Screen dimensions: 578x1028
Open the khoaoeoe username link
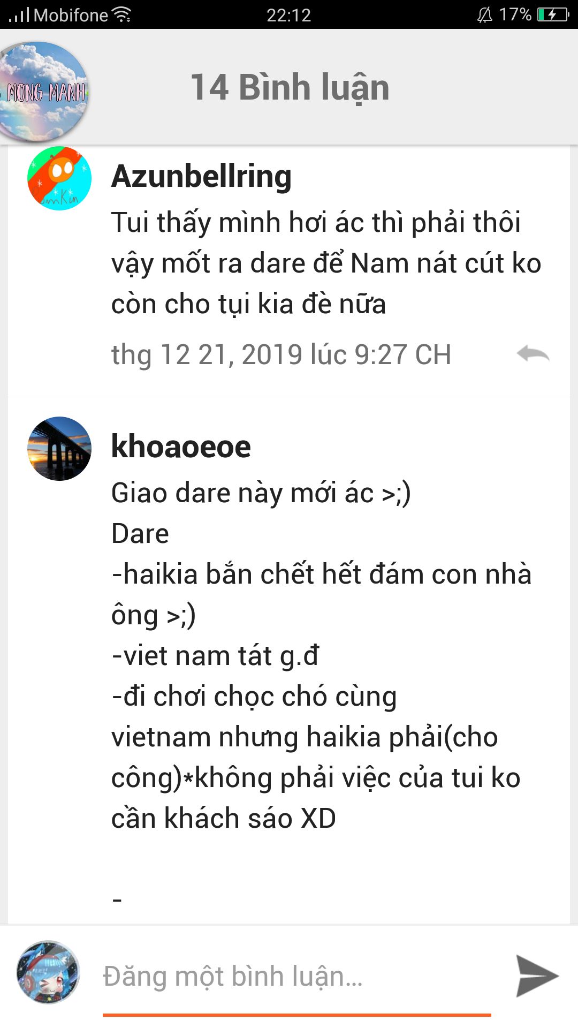coord(181,447)
